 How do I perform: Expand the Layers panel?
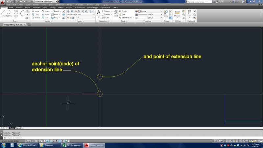[81, 21]
